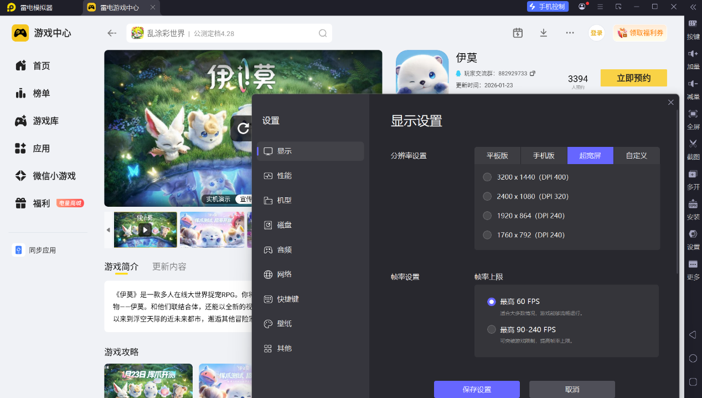Switch to 自定义 resolution tab

(637, 156)
